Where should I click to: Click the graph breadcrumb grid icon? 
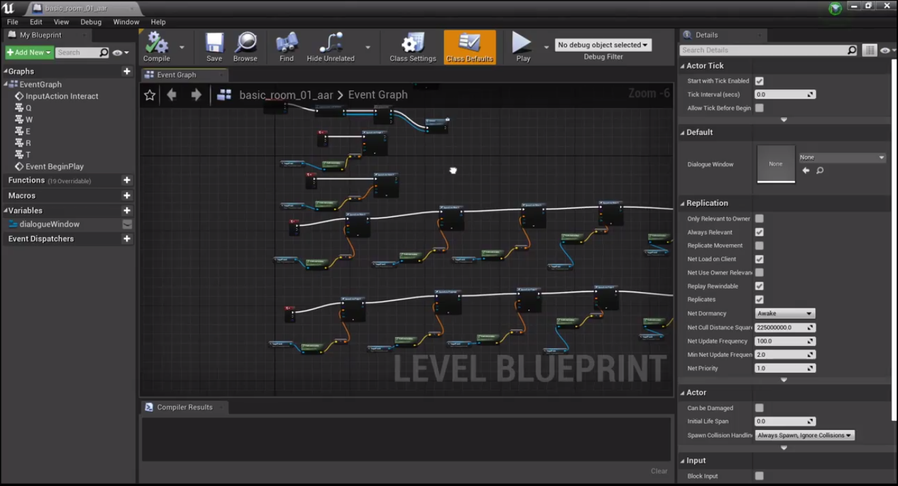point(224,95)
